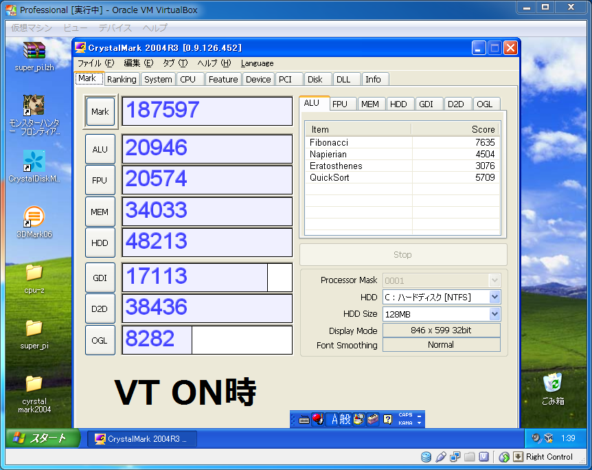Open the Recycle Bin (ごみ箱) icon
Screen dimensions: 592x470
pyautogui.click(x=553, y=383)
